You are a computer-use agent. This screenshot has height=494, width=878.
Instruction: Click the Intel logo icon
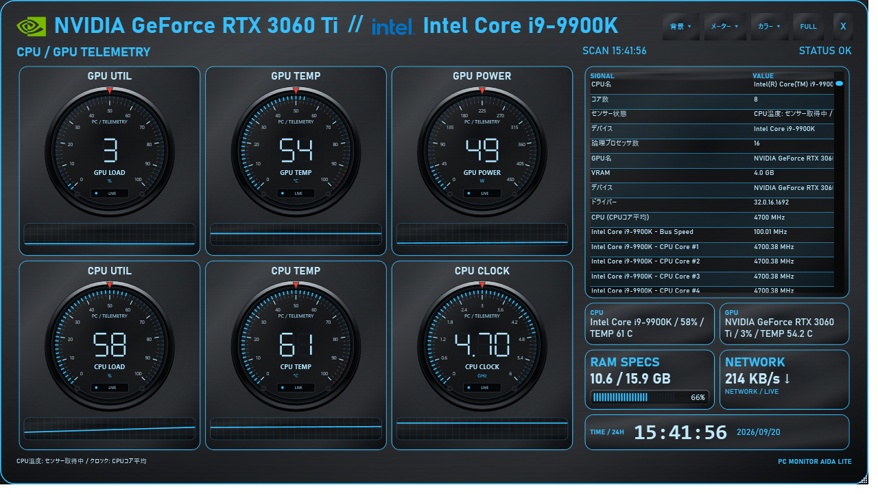(x=392, y=27)
